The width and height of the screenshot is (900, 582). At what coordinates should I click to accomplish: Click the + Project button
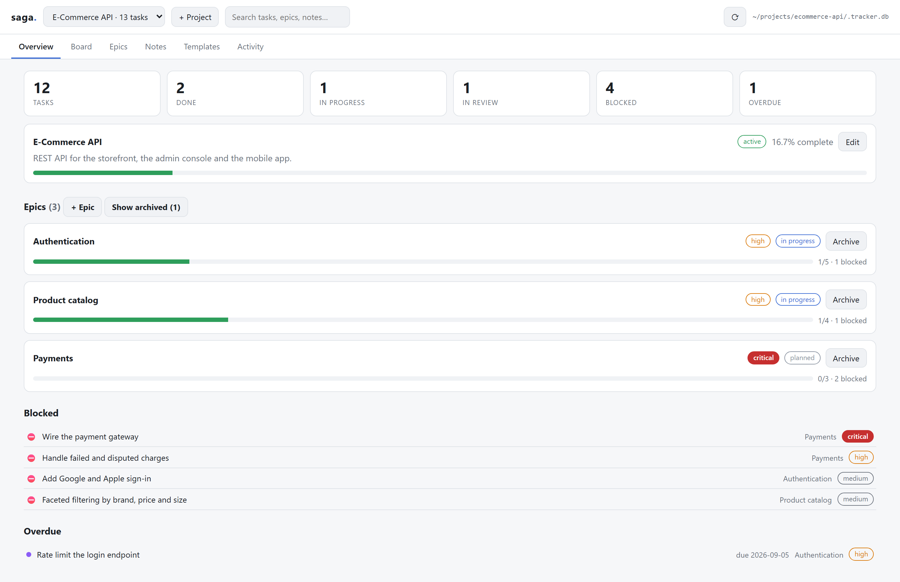pyautogui.click(x=195, y=17)
